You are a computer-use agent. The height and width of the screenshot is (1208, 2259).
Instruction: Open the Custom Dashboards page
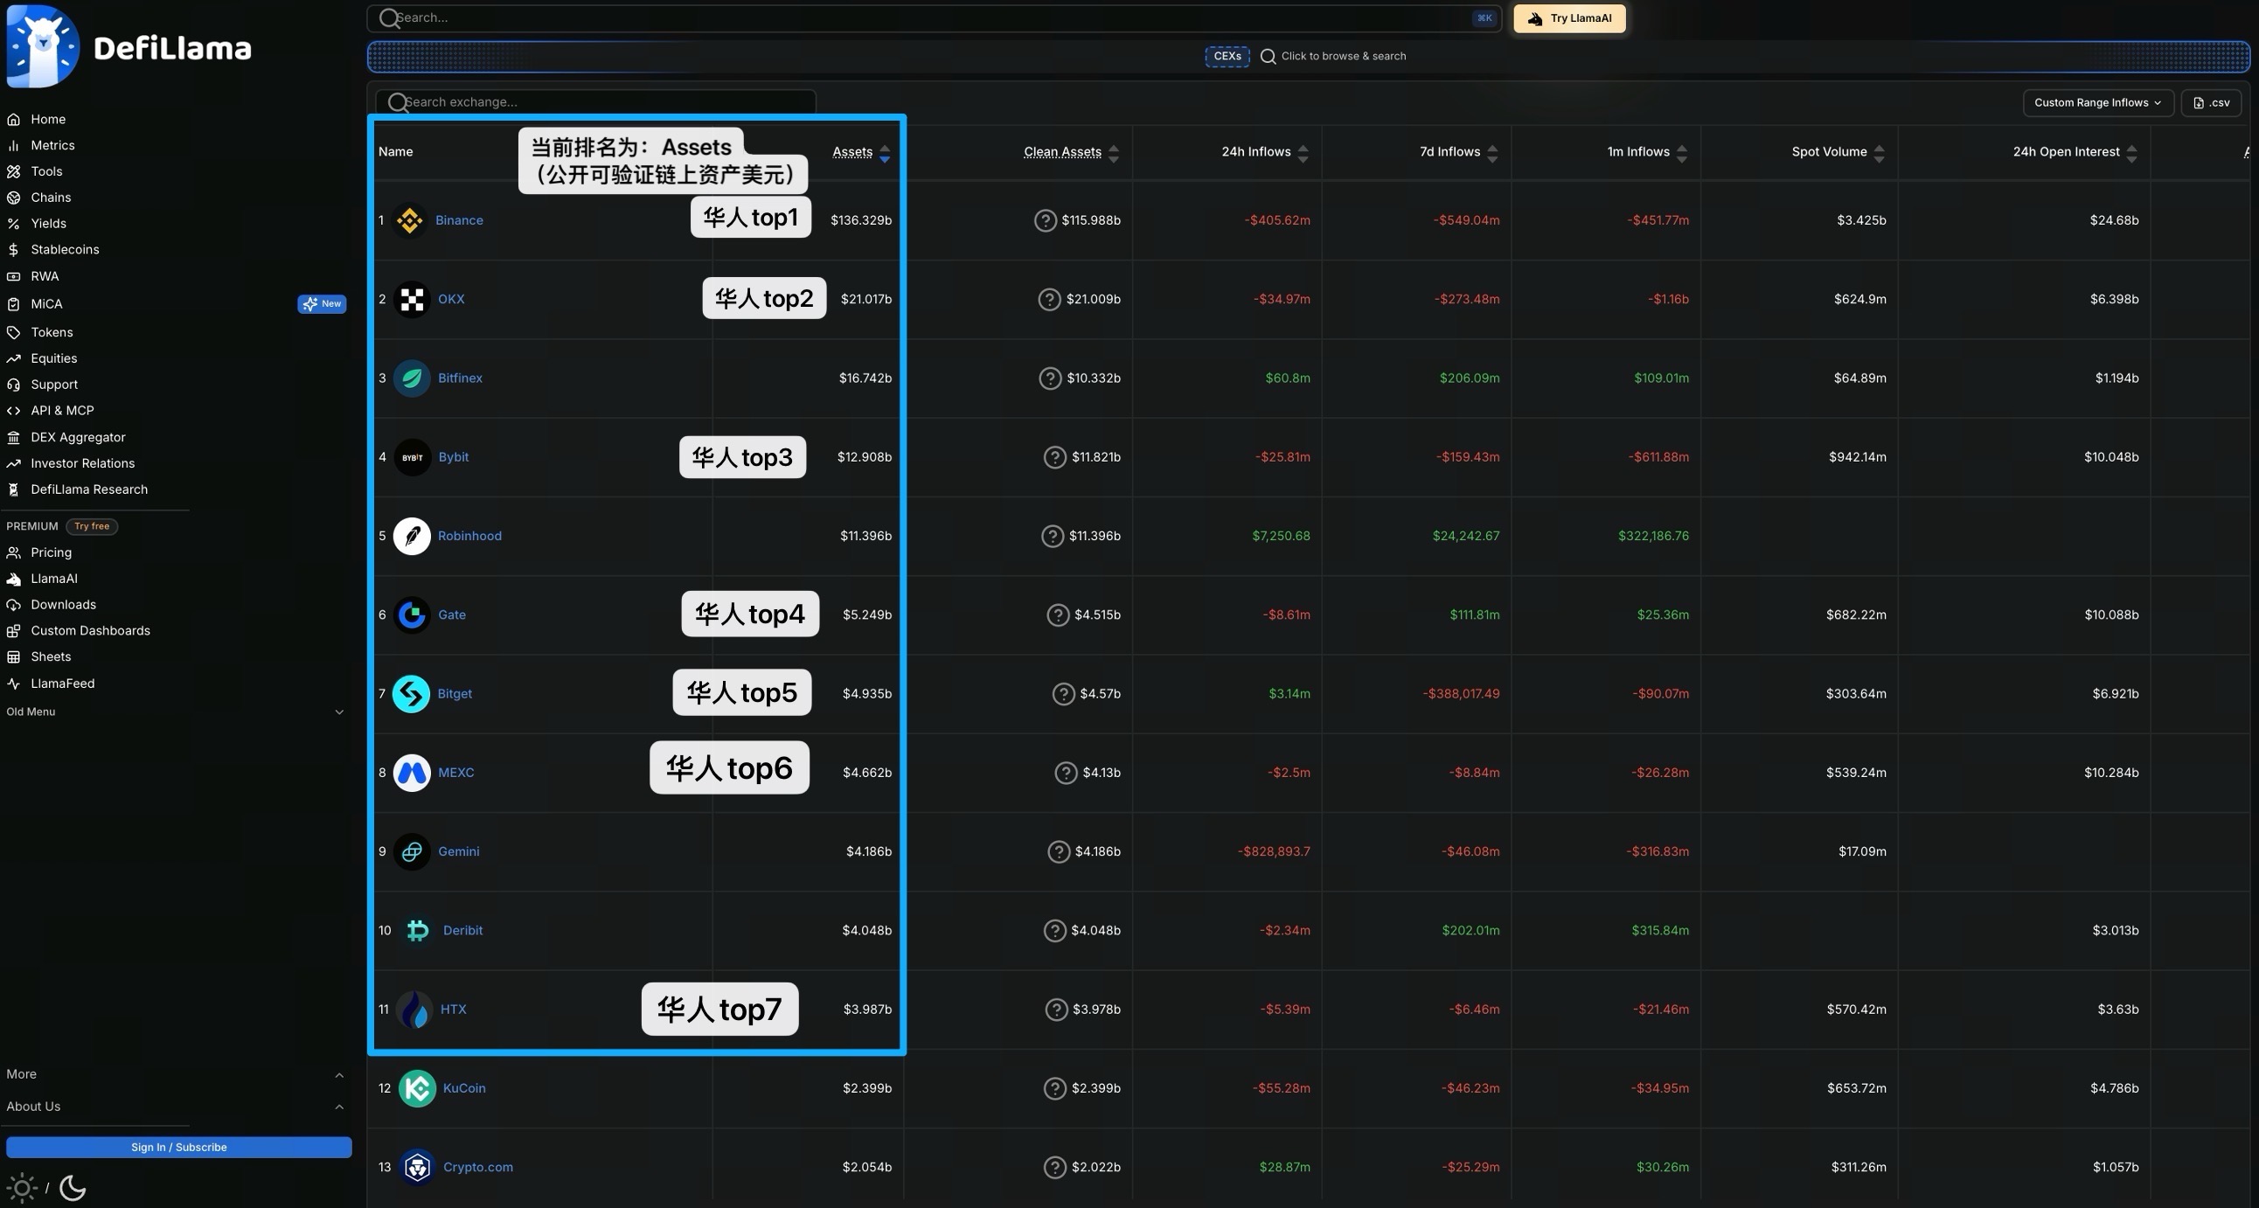90,631
